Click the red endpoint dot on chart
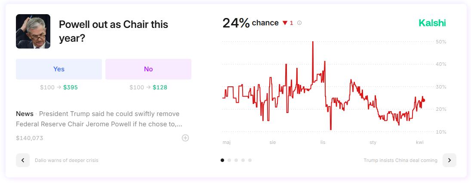471x183 pixels. click(x=423, y=100)
